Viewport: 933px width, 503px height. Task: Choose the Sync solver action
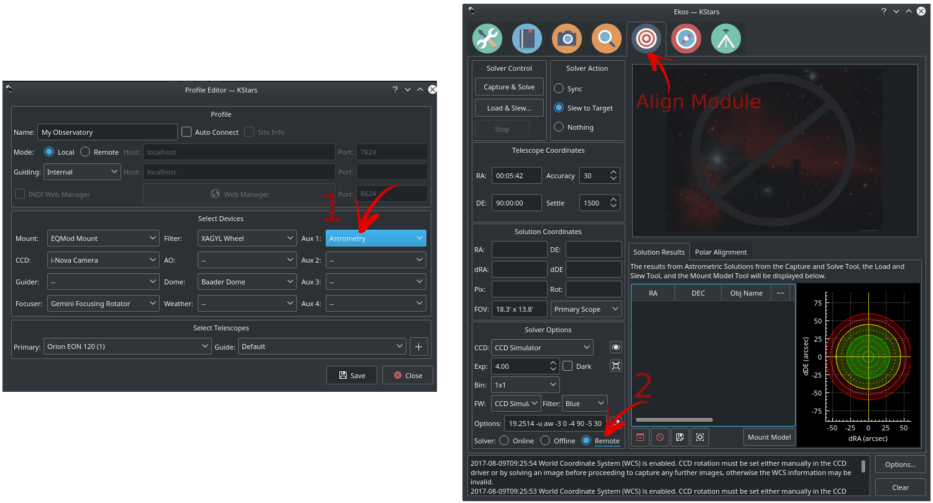559,89
